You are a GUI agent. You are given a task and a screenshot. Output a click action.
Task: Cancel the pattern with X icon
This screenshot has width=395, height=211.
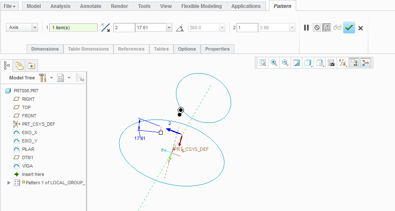(x=360, y=28)
